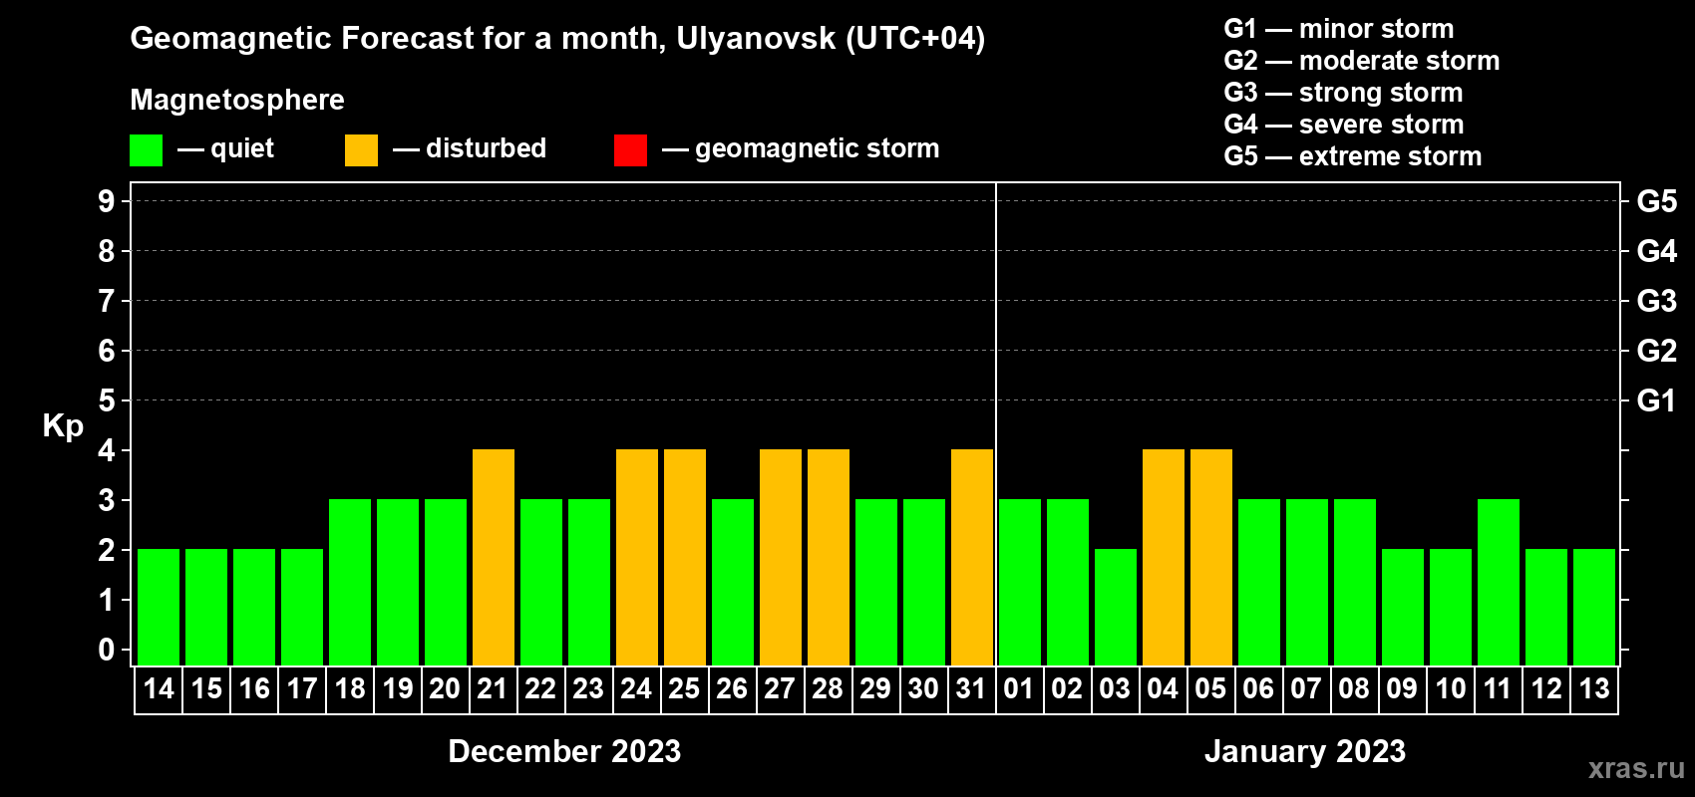Click the G5 label on right axis
The width and height of the screenshot is (1695, 797).
coord(1657,201)
